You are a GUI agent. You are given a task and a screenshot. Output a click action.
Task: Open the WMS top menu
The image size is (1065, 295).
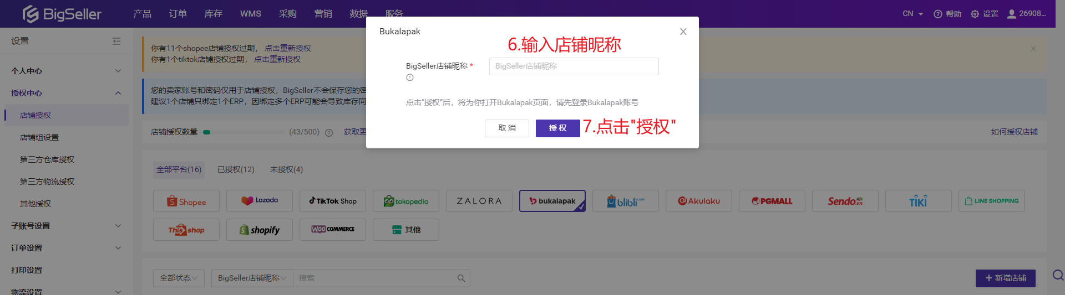(250, 14)
